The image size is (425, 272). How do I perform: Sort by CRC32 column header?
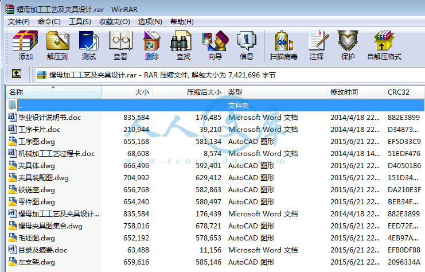(404, 92)
